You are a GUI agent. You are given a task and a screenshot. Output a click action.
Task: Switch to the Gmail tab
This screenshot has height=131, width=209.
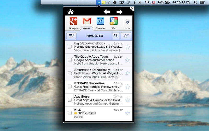point(87,23)
